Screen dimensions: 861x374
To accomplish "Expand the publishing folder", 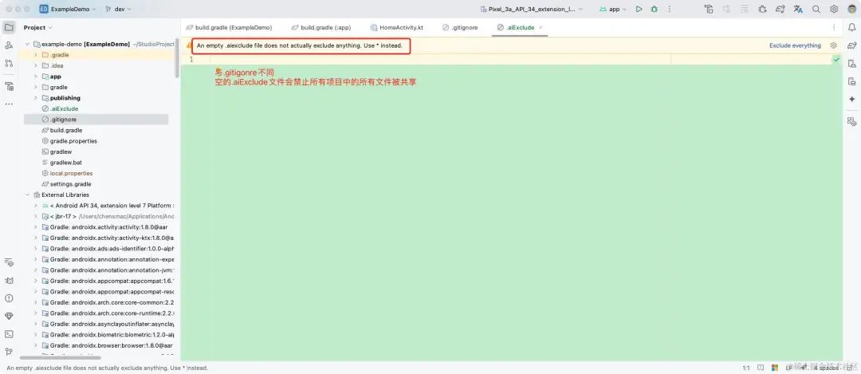I will pos(36,98).
